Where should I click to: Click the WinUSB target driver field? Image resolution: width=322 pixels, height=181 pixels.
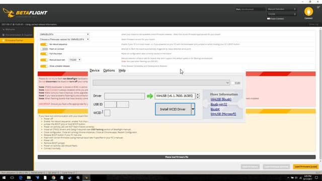[175, 96]
